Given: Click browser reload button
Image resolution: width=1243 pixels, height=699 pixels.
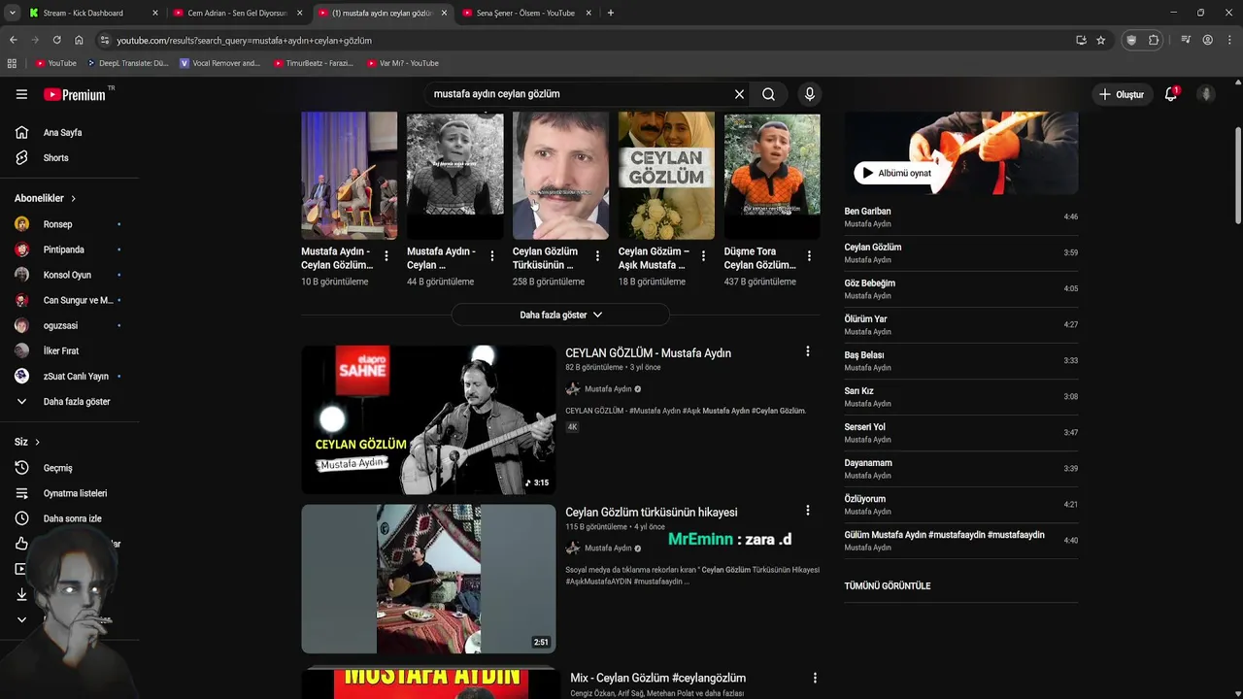Looking at the screenshot, I should 56,40.
